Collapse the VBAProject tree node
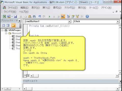Viewport: 122px width, 91px height. (2, 30)
